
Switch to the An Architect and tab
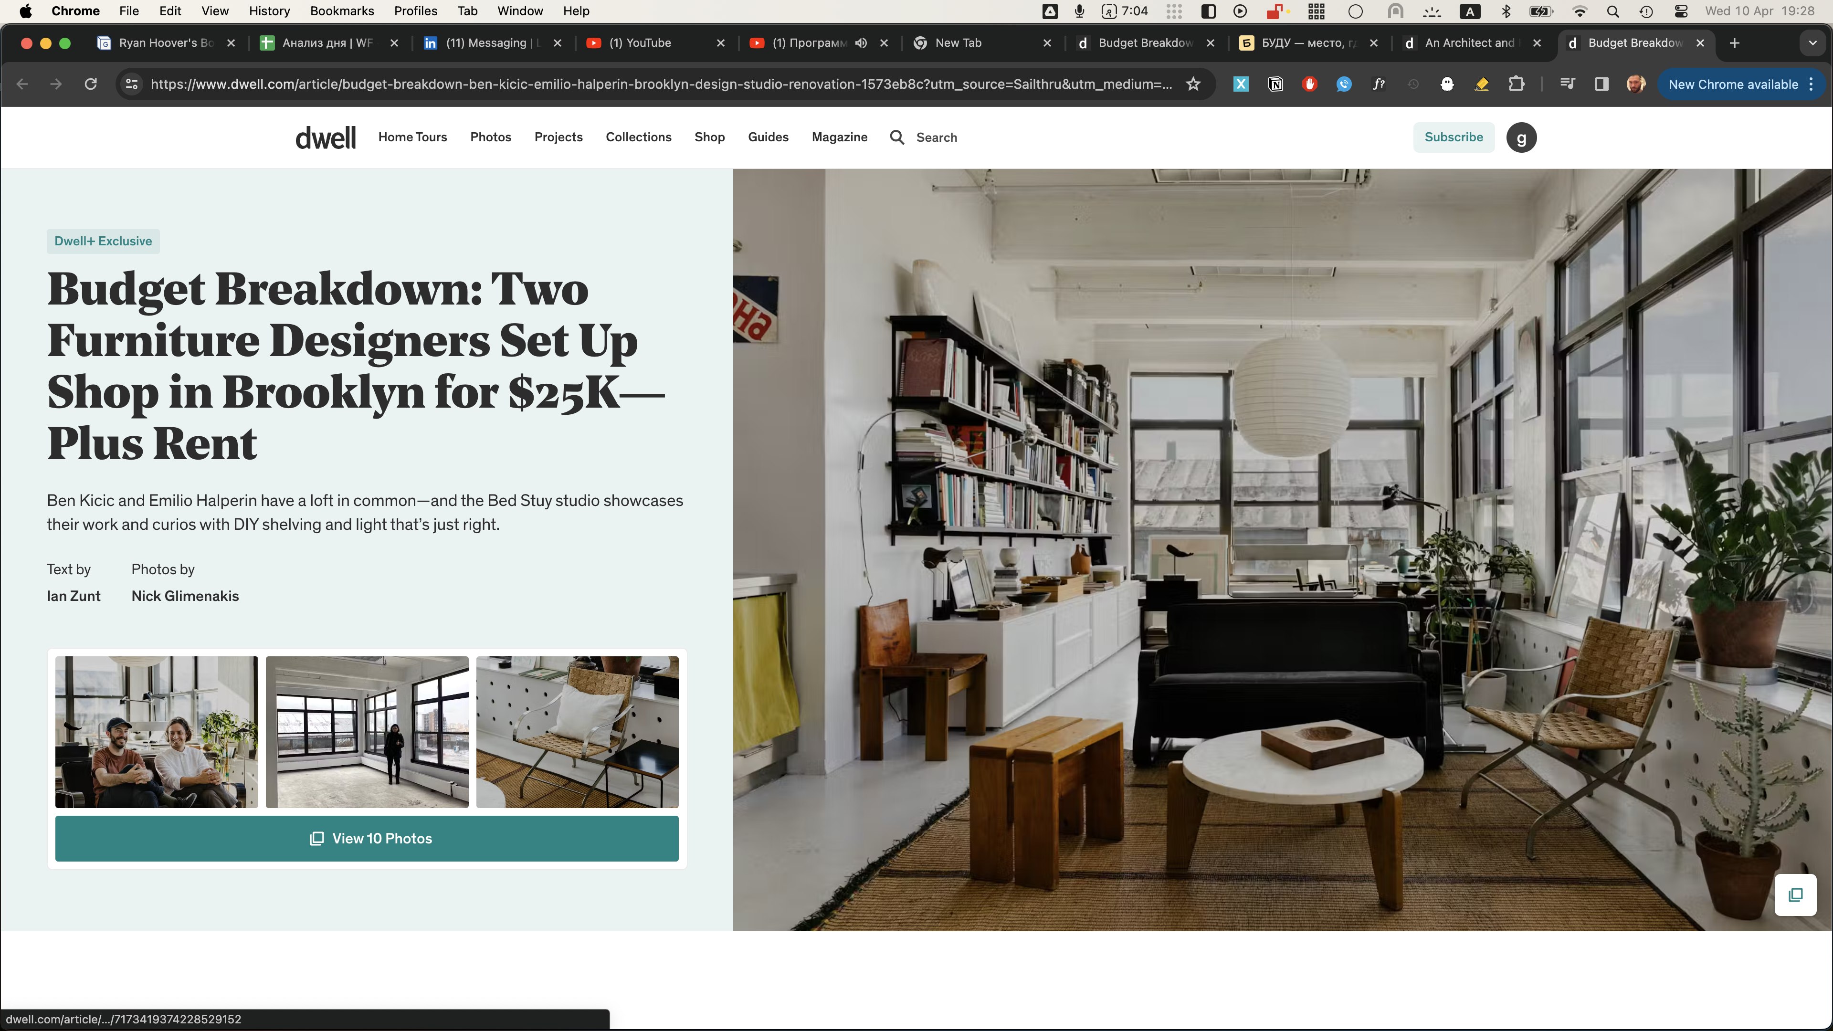[x=1468, y=42]
